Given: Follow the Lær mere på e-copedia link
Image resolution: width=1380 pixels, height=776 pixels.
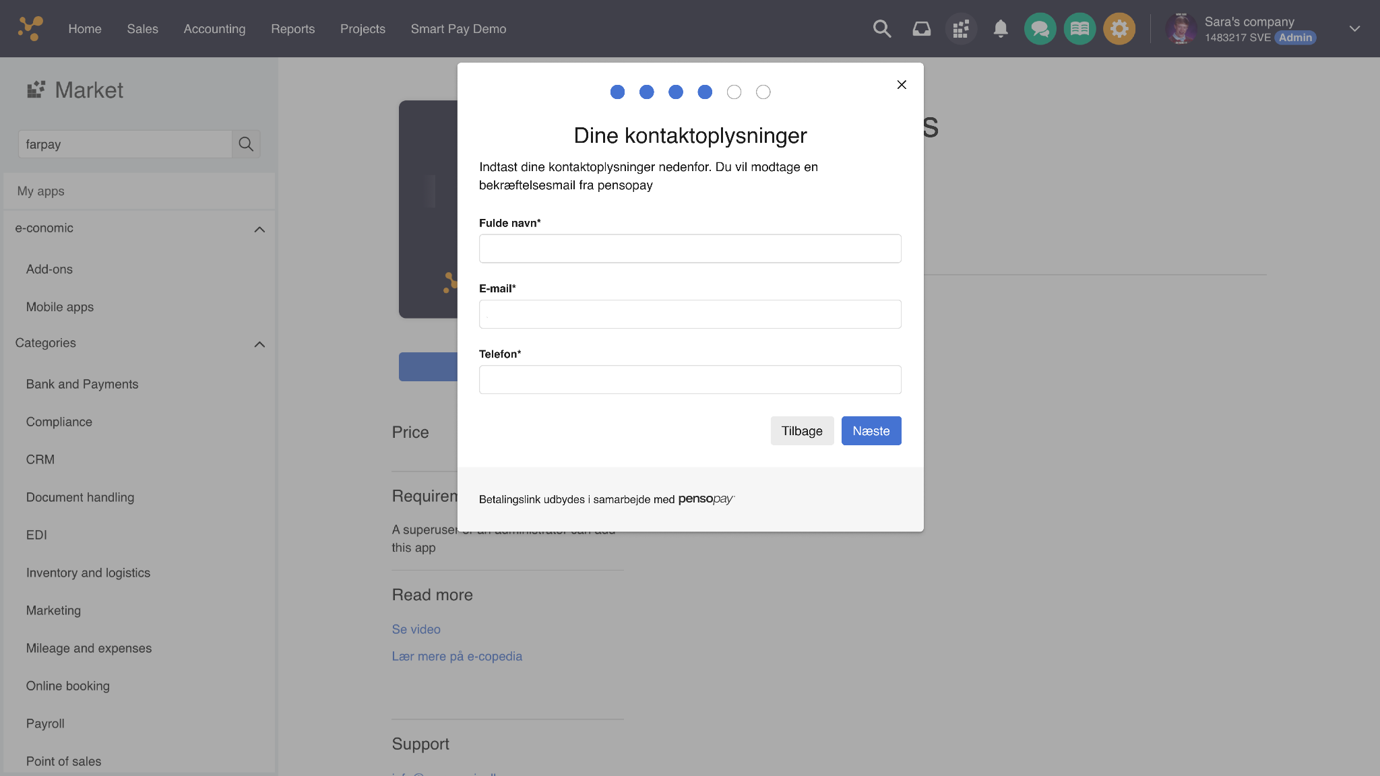Looking at the screenshot, I should pyautogui.click(x=457, y=655).
